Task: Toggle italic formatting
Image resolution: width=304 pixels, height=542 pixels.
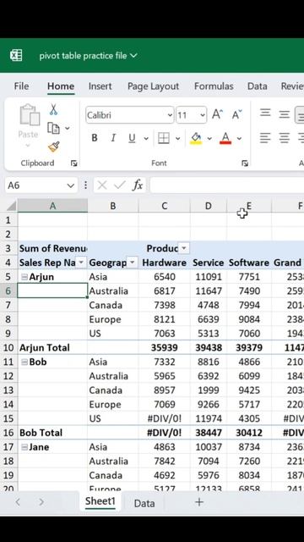Action: 113,138
